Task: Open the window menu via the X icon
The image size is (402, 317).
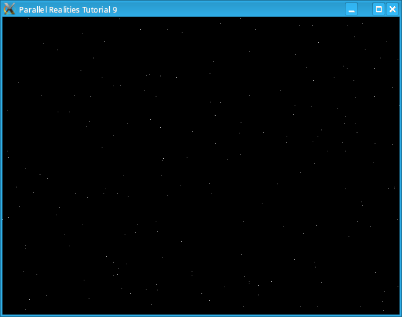Action: (9, 9)
